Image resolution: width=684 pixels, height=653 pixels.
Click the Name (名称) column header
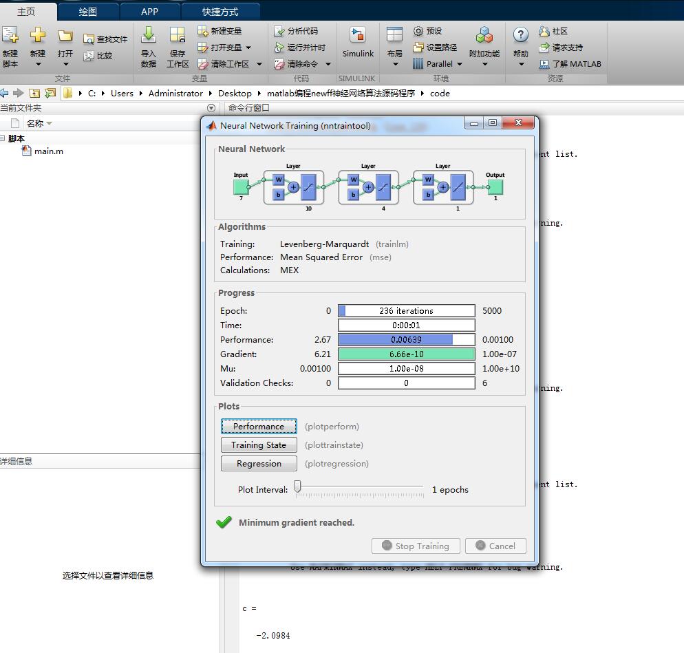click(35, 123)
